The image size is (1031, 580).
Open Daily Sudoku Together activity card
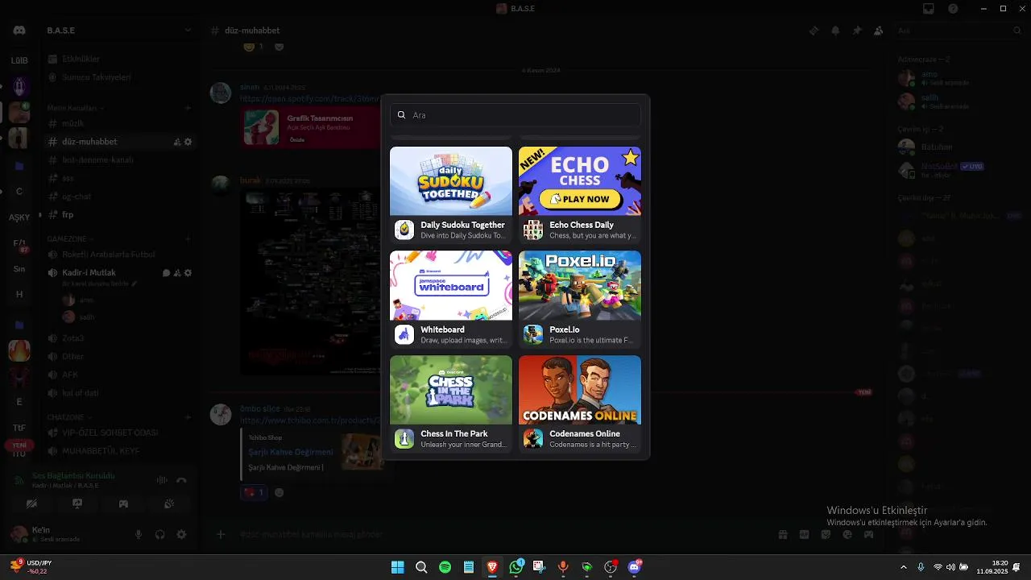pyautogui.click(x=451, y=194)
